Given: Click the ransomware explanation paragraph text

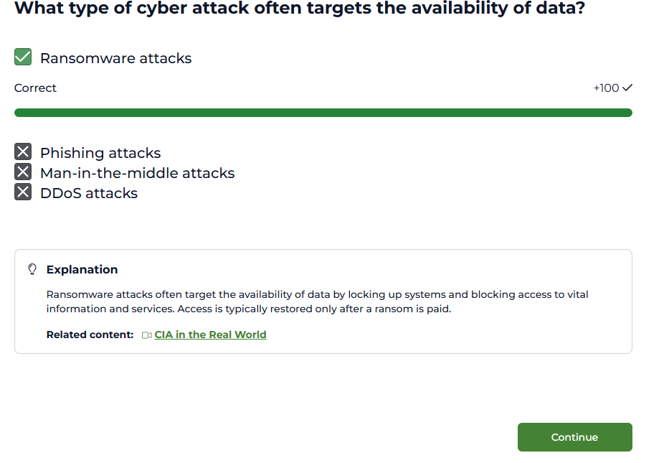Looking at the screenshot, I should (x=317, y=301).
